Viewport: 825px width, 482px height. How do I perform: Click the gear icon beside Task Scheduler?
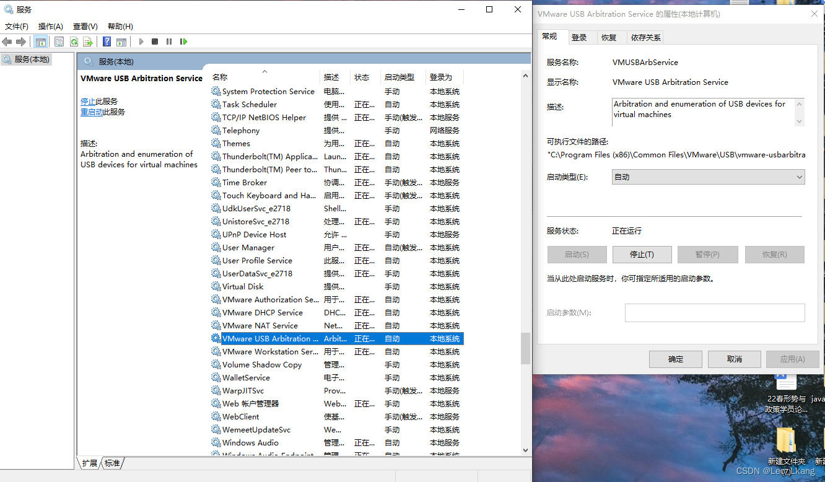click(216, 104)
